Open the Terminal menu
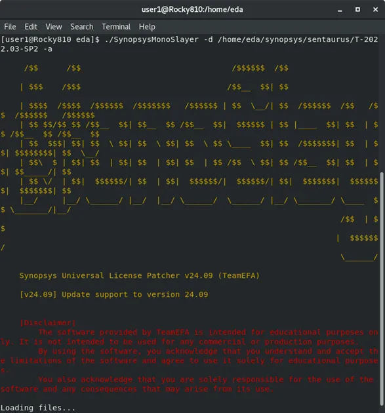This screenshot has height=413, width=385. [x=116, y=27]
